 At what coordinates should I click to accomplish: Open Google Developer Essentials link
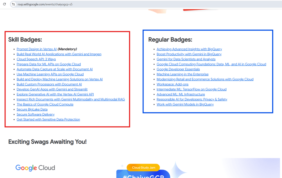[x=178, y=69]
